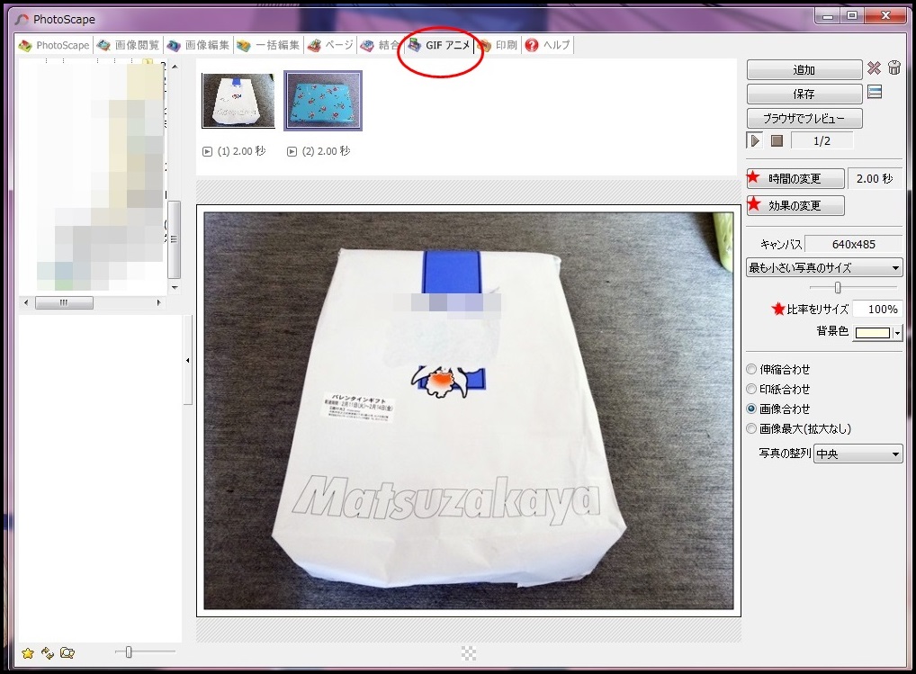
Task: Click the 比率をリサイズ label
Action: tap(817, 309)
